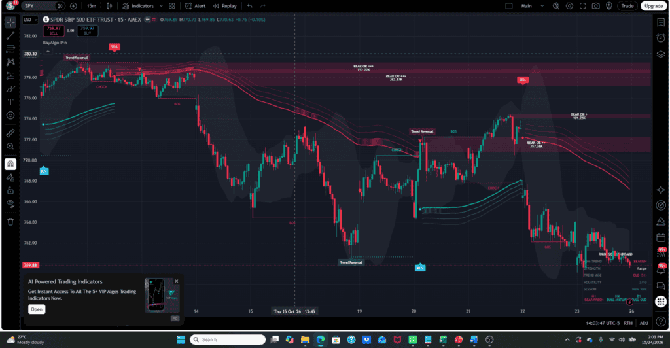Click the TradingView profile avatar menu

[x=10, y=5]
